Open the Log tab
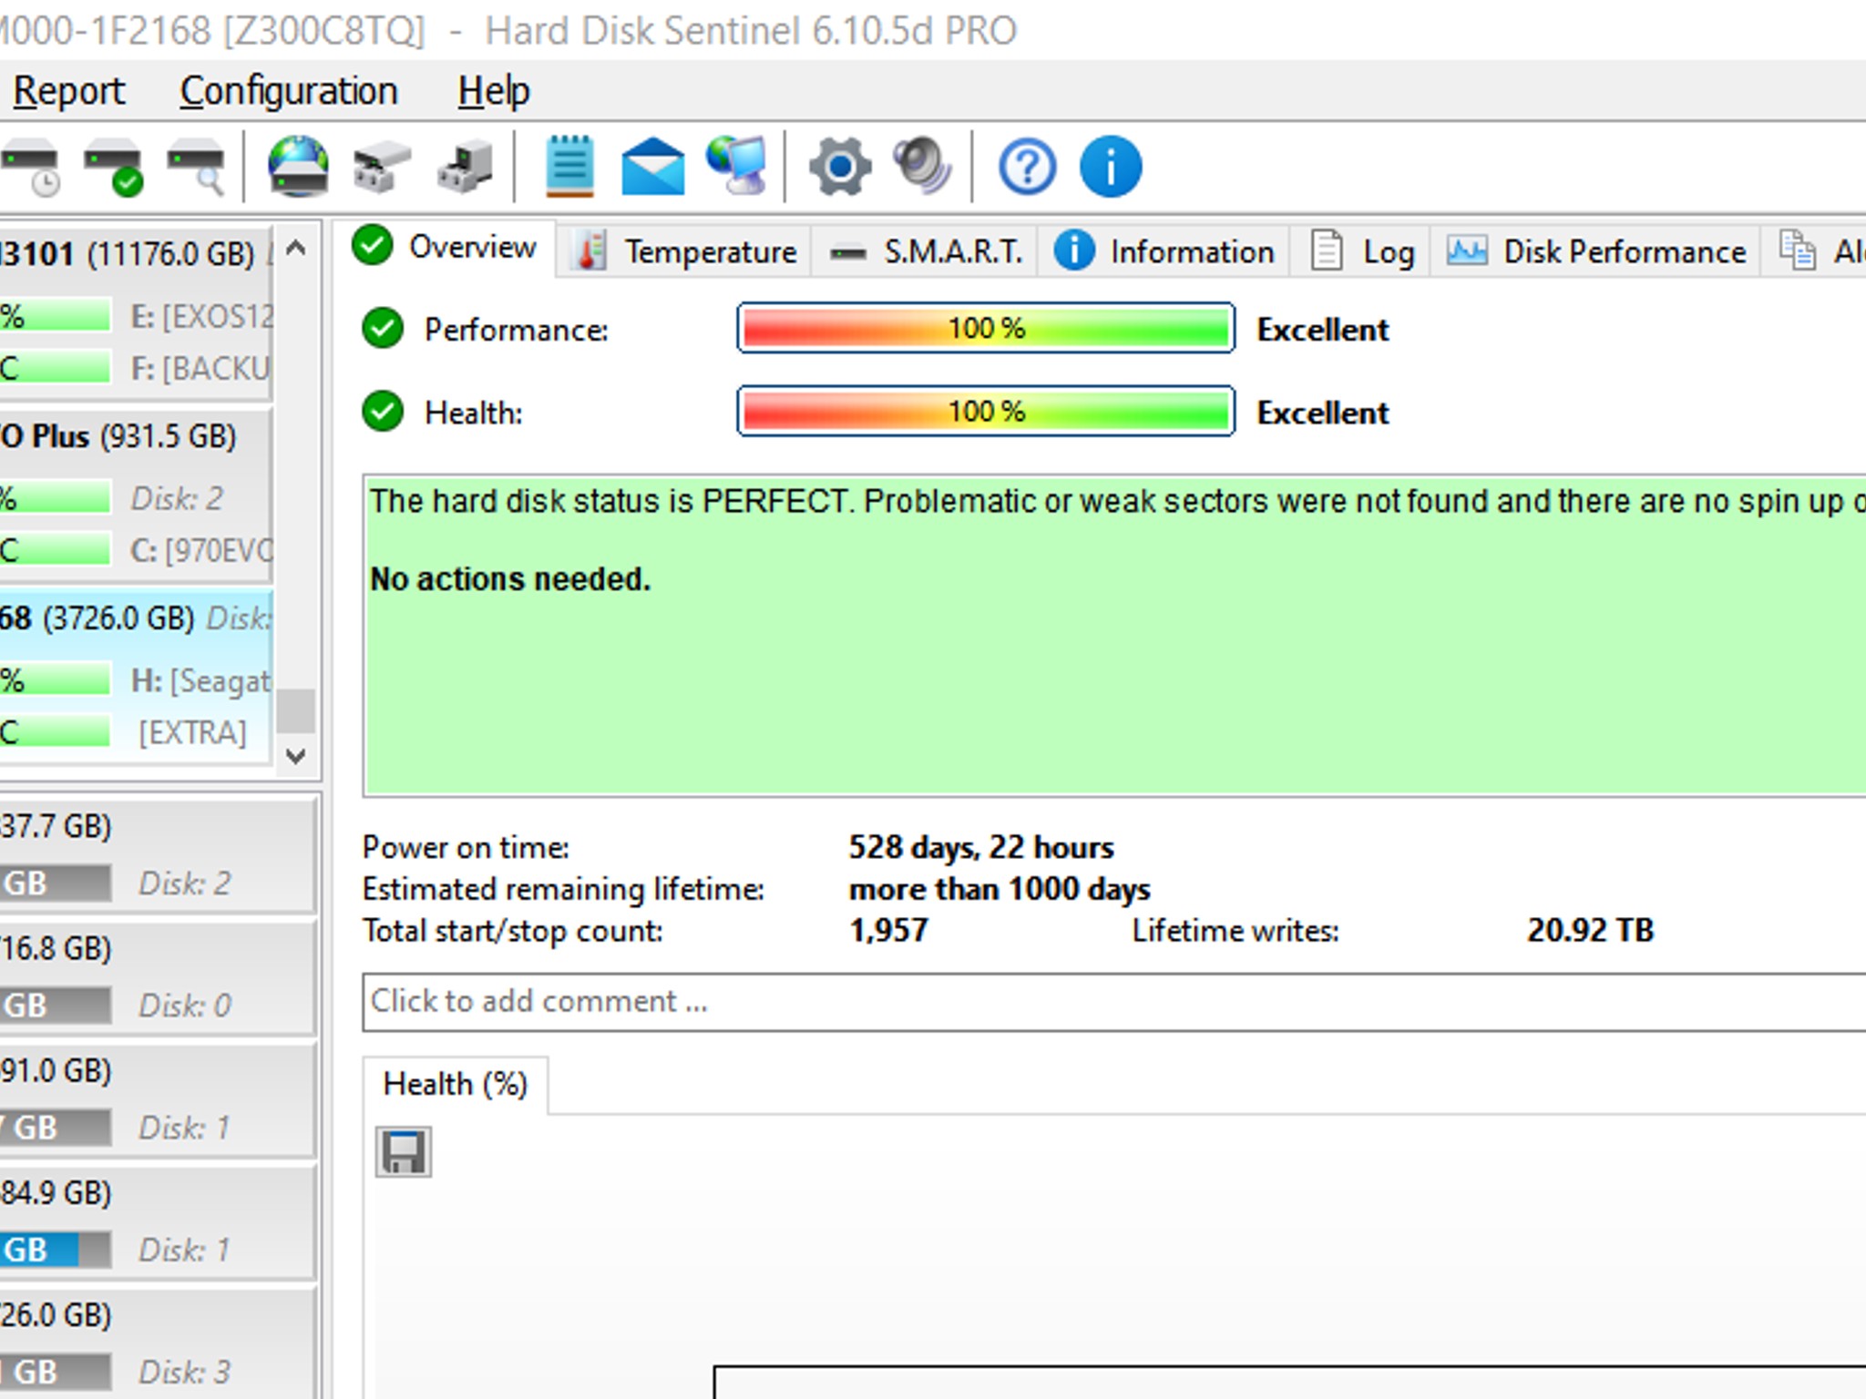This screenshot has height=1399, width=1866. [x=1361, y=251]
